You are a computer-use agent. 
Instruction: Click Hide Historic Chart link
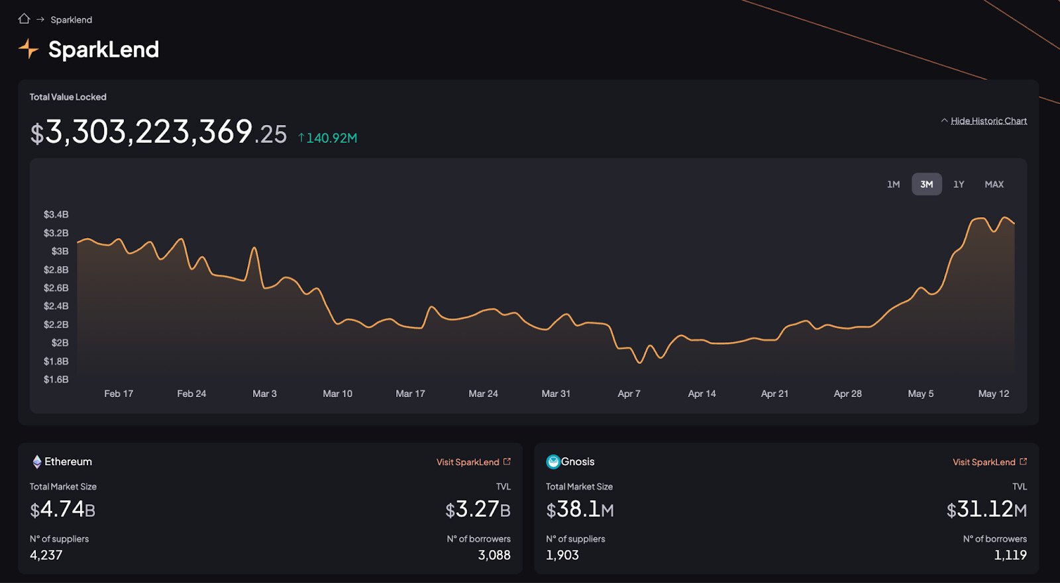[x=988, y=120]
